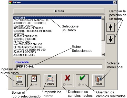Close the Rubros window
Image resolution: width=127 pixels, height=98 pixels.
(115, 2)
